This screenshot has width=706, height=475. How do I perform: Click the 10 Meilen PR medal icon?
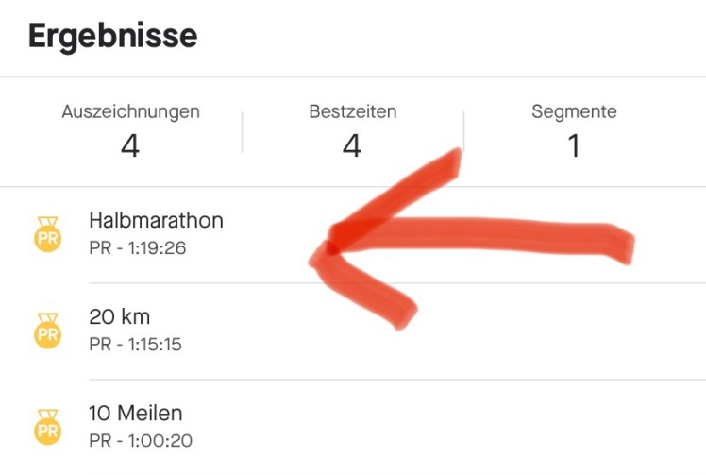pos(47,427)
